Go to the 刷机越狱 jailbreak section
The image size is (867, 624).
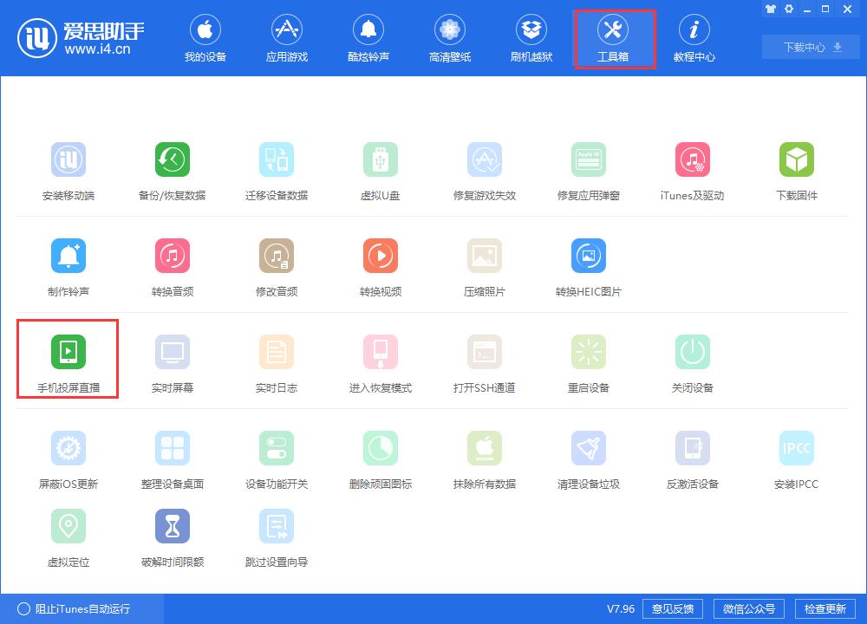coord(531,38)
